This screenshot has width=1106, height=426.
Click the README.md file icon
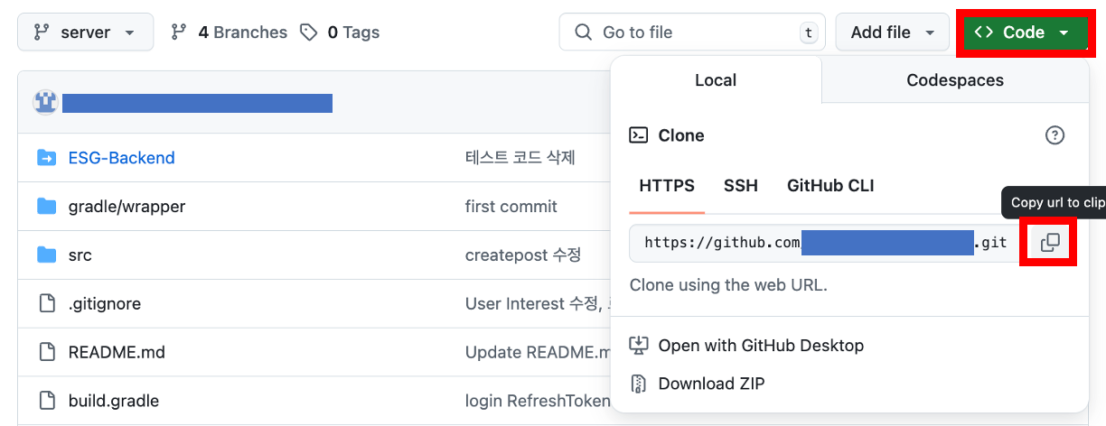(47, 352)
